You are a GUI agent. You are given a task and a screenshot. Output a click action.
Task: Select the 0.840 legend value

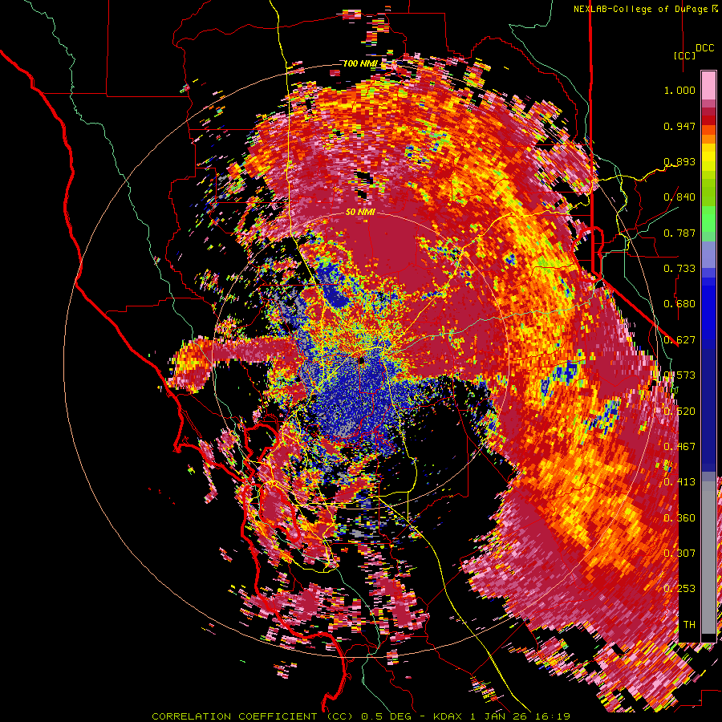coord(679,197)
